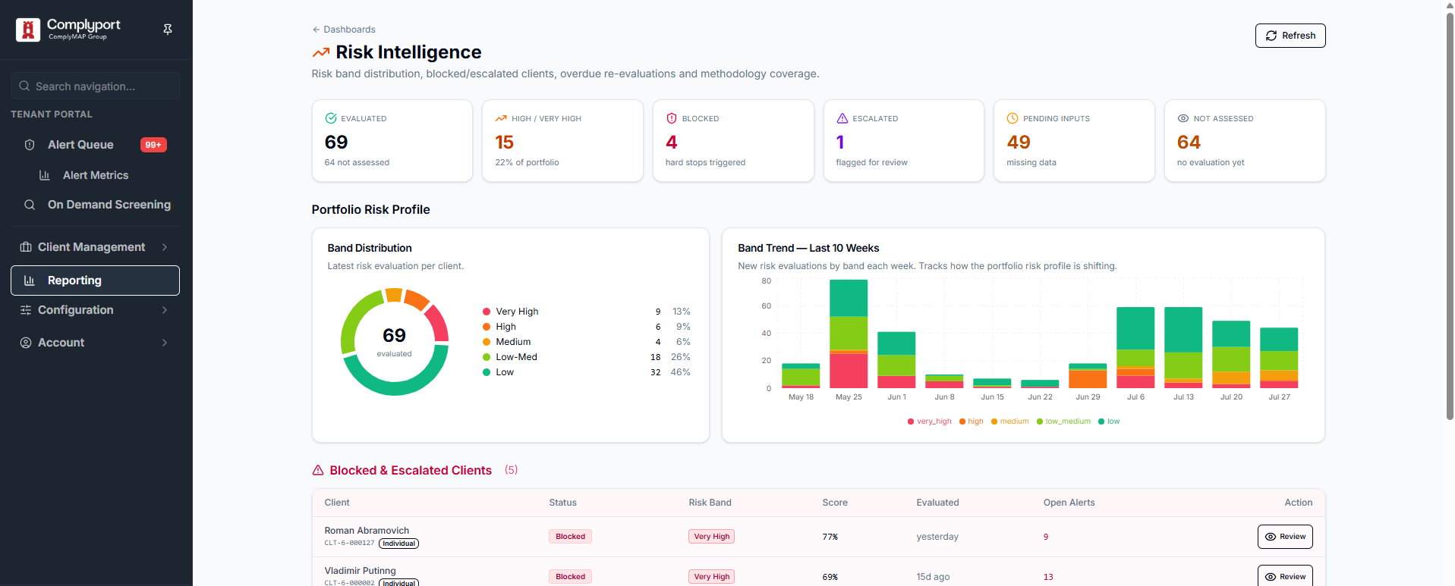Click Vladimir Putinng client name

pos(361,571)
